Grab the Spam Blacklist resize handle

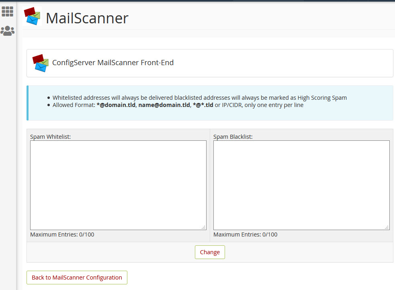click(x=387, y=227)
